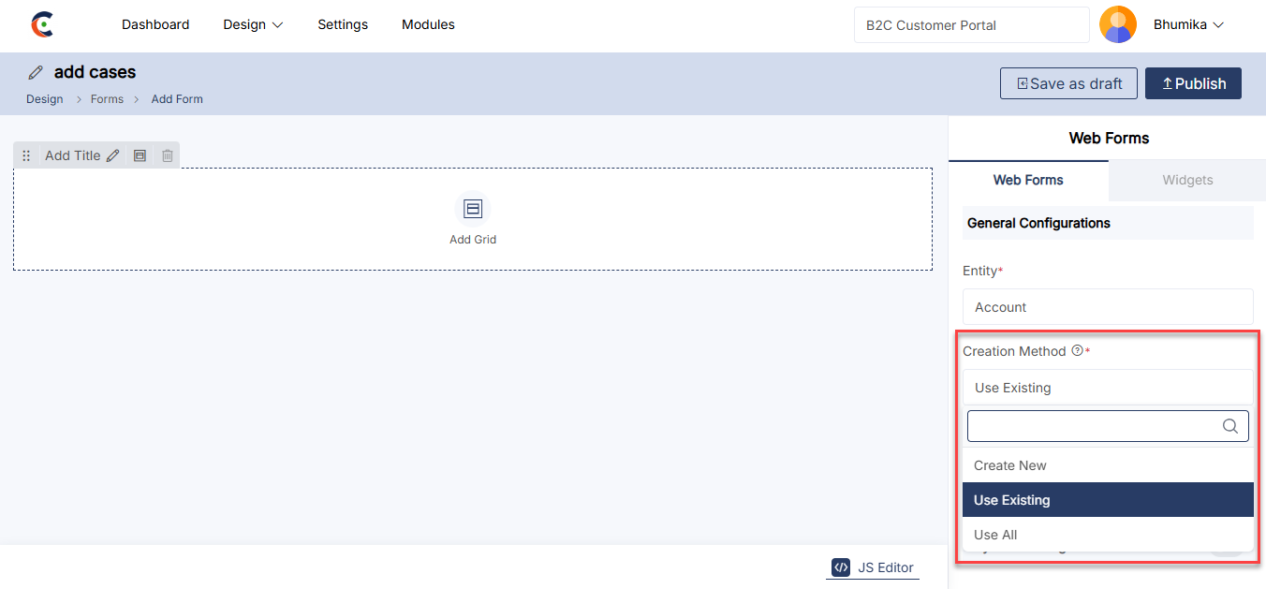1266x589 pixels.
Task: Click the B2C Customer Portal field
Action: [x=971, y=25]
